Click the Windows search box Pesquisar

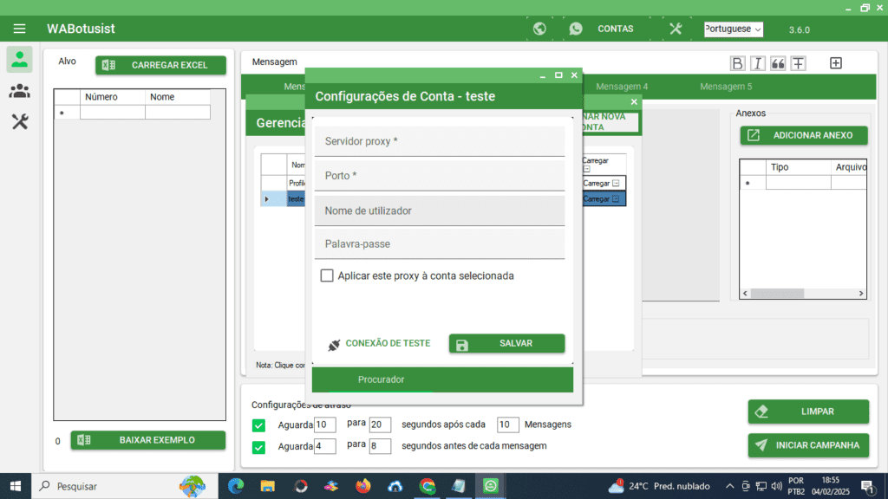(x=123, y=486)
